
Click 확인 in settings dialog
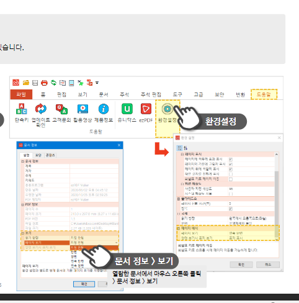coord(241,265)
